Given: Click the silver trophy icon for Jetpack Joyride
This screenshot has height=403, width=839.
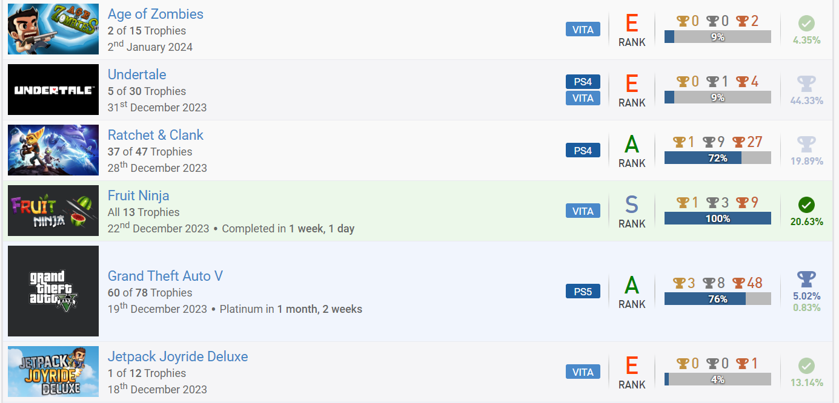Looking at the screenshot, I should click(713, 364).
